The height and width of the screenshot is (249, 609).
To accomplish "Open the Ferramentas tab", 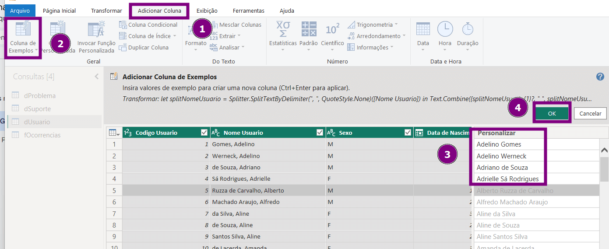I will pos(248,11).
